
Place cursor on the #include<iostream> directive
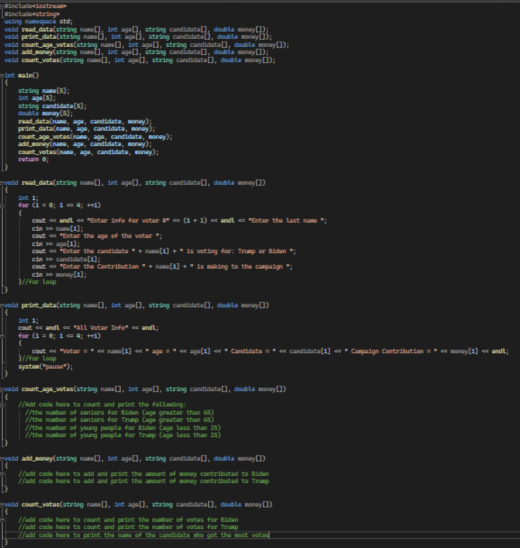(x=36, y=6)
